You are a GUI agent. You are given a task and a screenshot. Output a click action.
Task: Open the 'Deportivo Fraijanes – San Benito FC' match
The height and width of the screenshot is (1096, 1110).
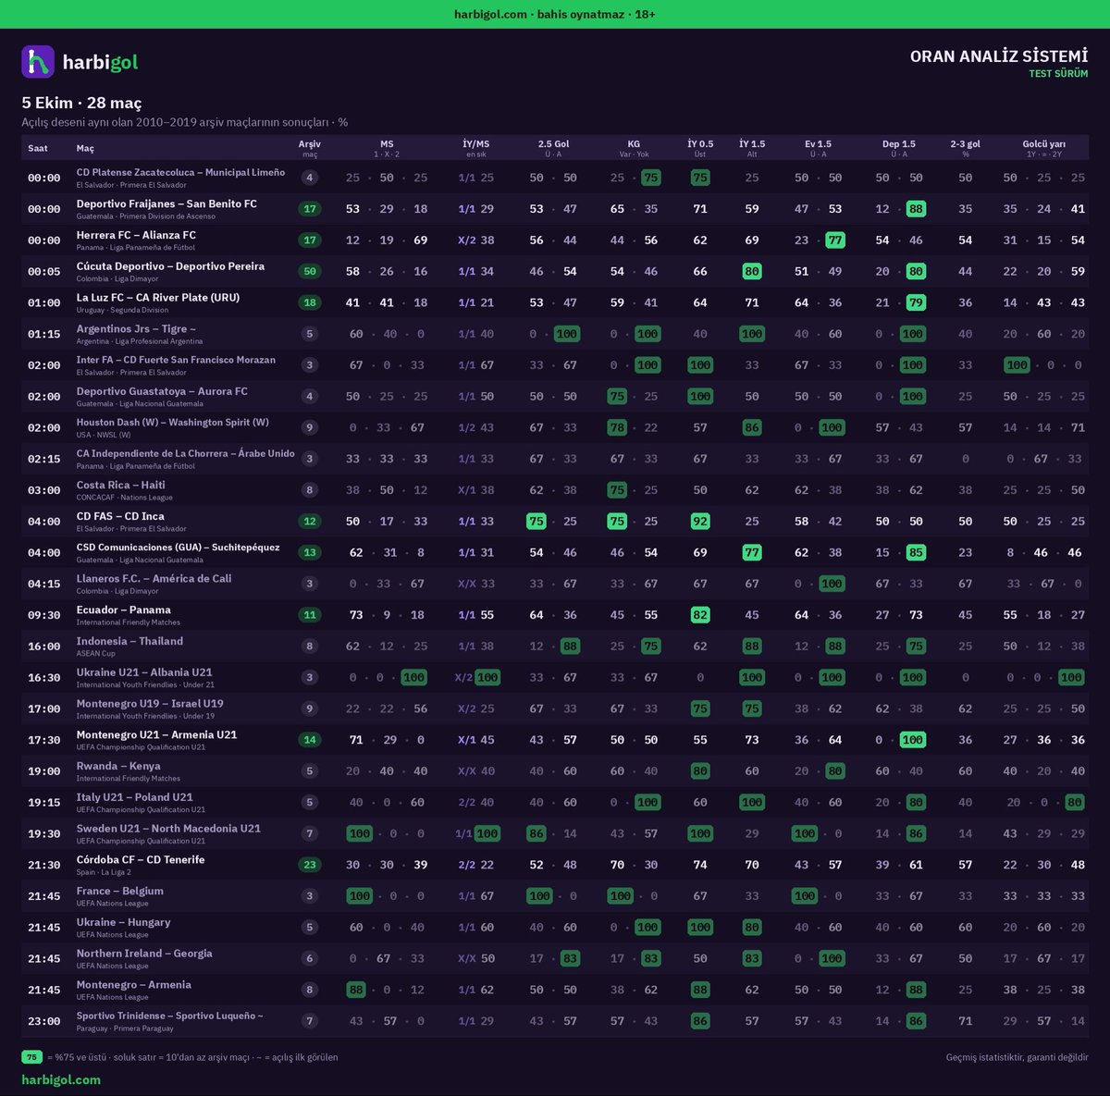click(x=166, y=203)
